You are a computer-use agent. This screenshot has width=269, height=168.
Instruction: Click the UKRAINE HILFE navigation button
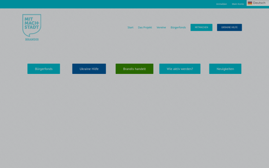click(x=230, y=27)
